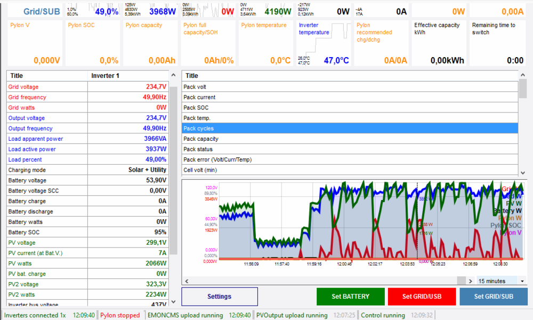Click the Settings button
533x320 pixels.
[219, 297]
